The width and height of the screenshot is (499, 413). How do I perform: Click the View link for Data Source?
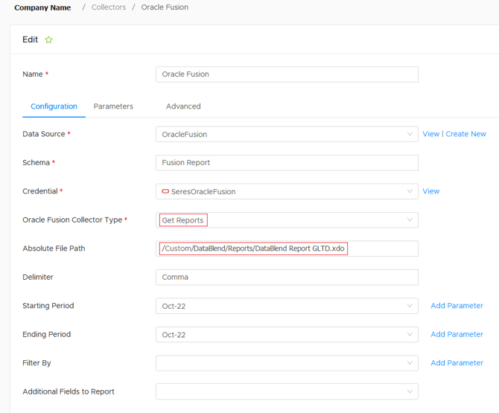pyautogui.click(x=430, y=134)
